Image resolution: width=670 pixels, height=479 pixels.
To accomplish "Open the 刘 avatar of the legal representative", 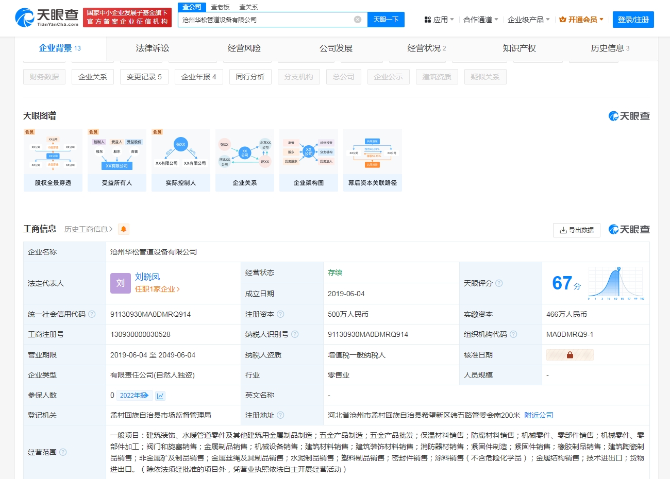I will tap(121, 283).
